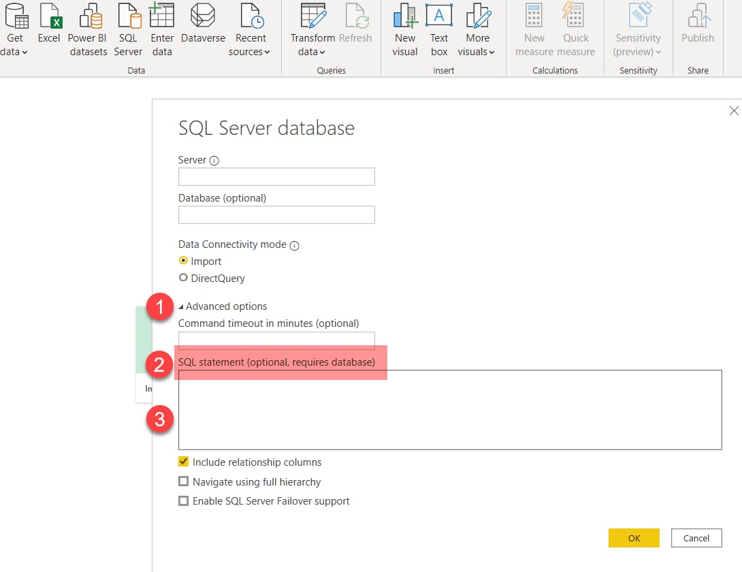
Task: Select the DirectQuery radio button
Action: click(x=183, y=277)
